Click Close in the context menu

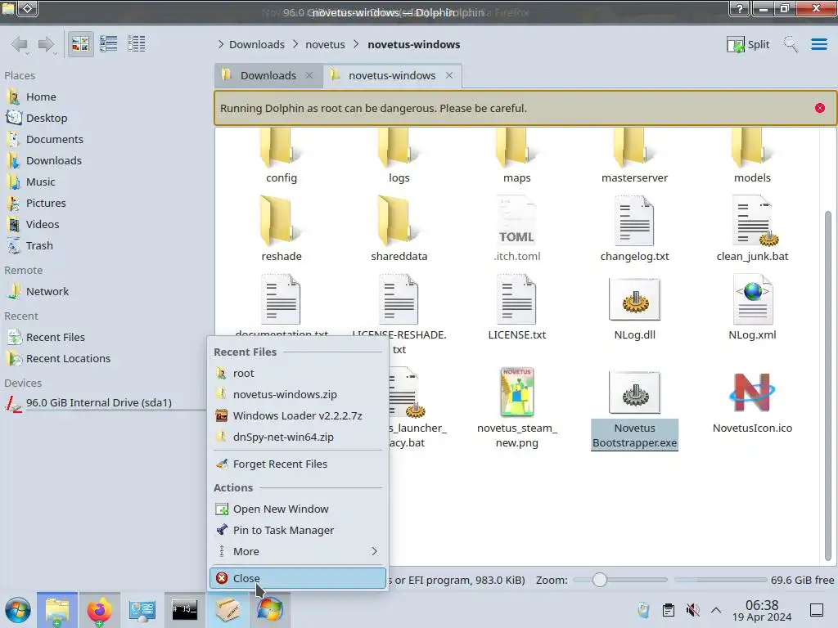[298, 578]
